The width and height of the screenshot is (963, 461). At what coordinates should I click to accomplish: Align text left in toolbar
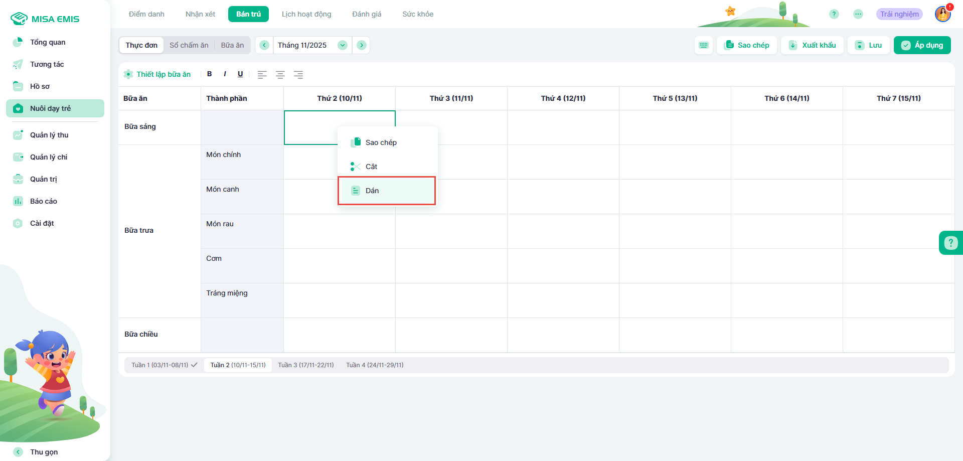262,75
